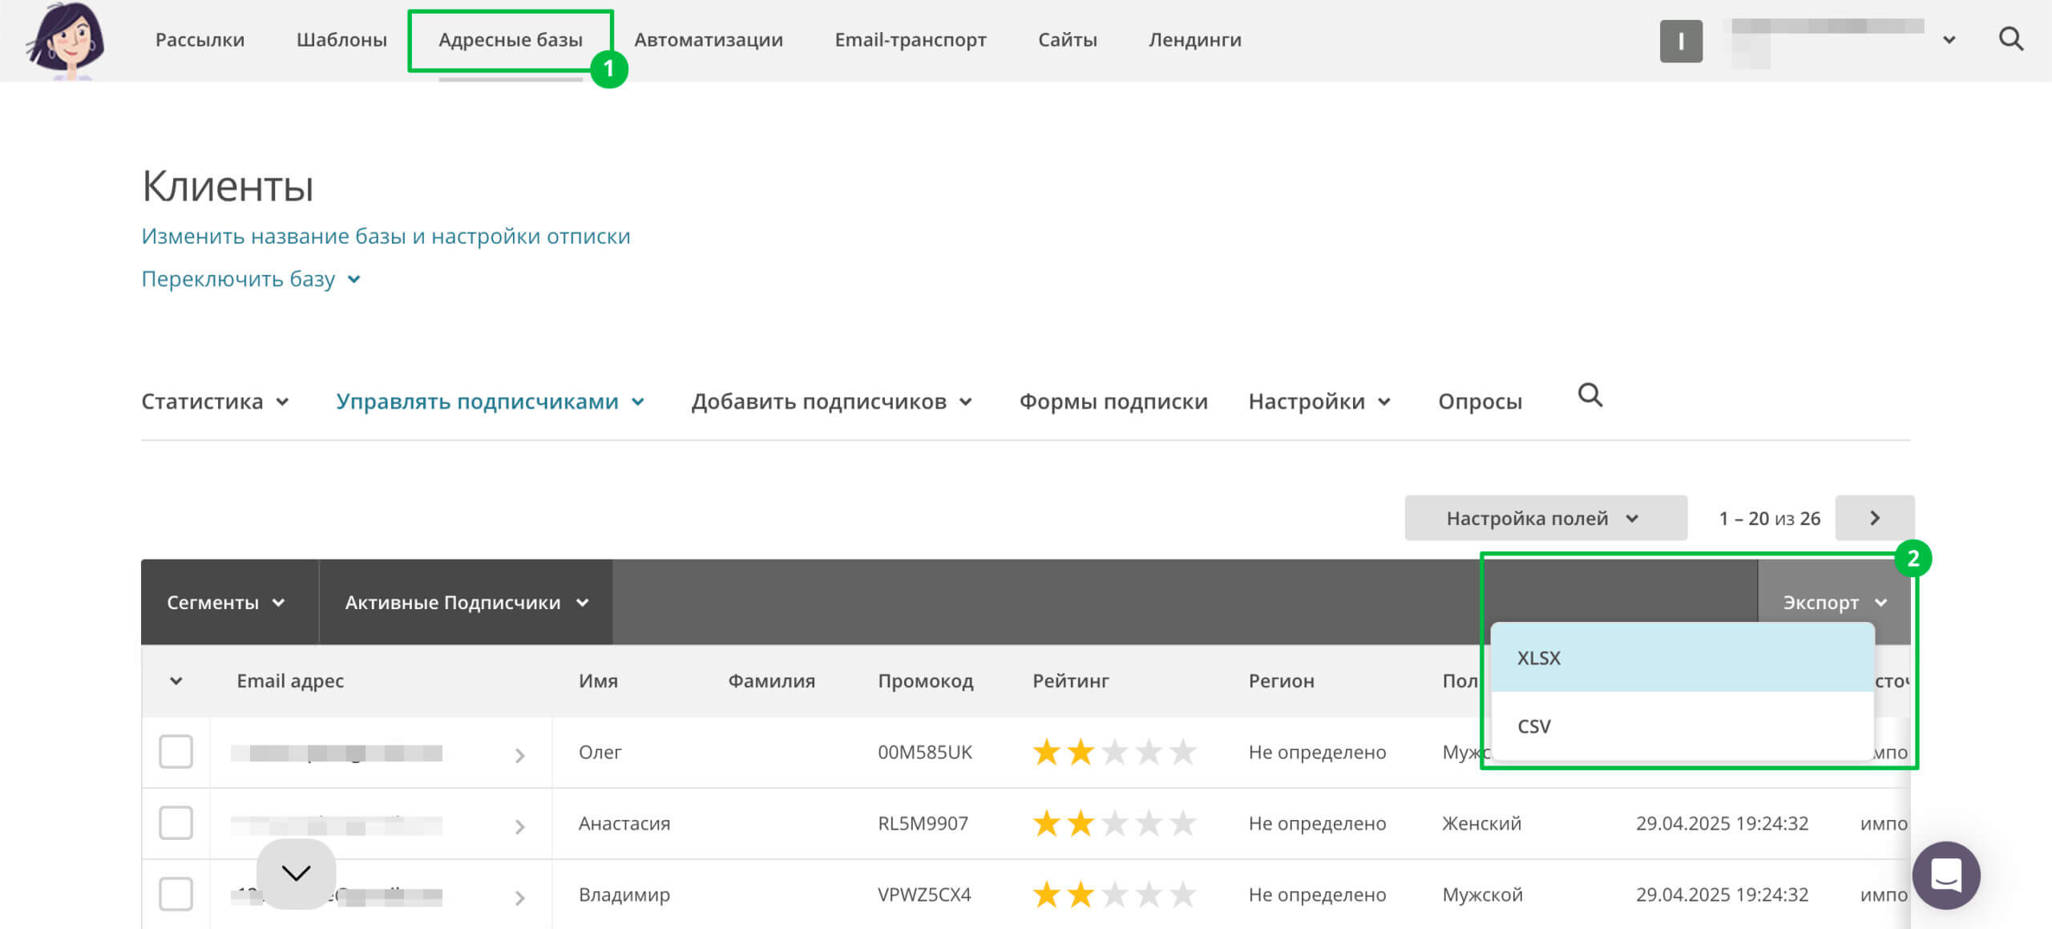Open Адресные базы section
The width and height of the screenshot is (2052, 929).
click(x=511, y=39)
